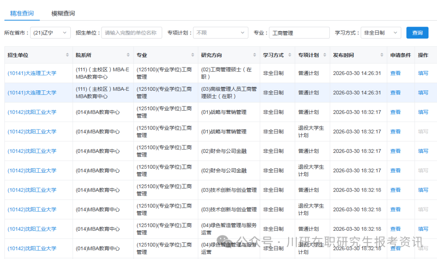Image resolution: width=437 pixels, height=259 pixels.
Task: Click the blue 查询 search button
Action: (417, 33)
